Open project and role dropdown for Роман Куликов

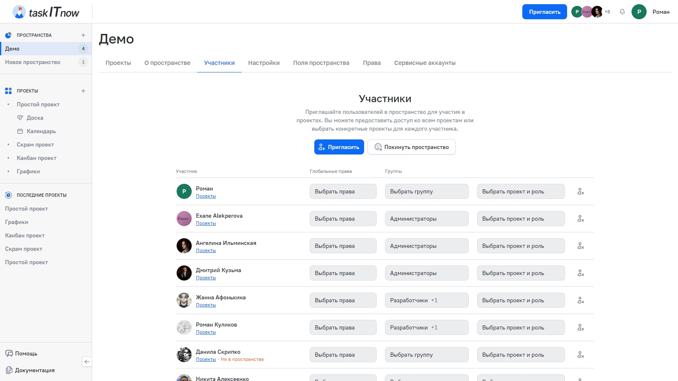pyautogui.click(x=521, y=327)
